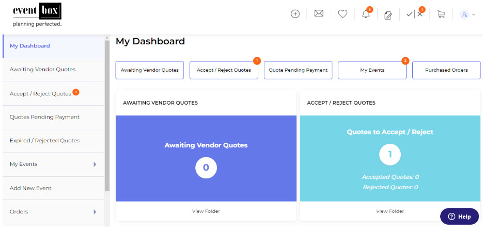Screen dimensions: 483x233
Task: Open the envelope messages icon
Action: (x=319, y=14)
